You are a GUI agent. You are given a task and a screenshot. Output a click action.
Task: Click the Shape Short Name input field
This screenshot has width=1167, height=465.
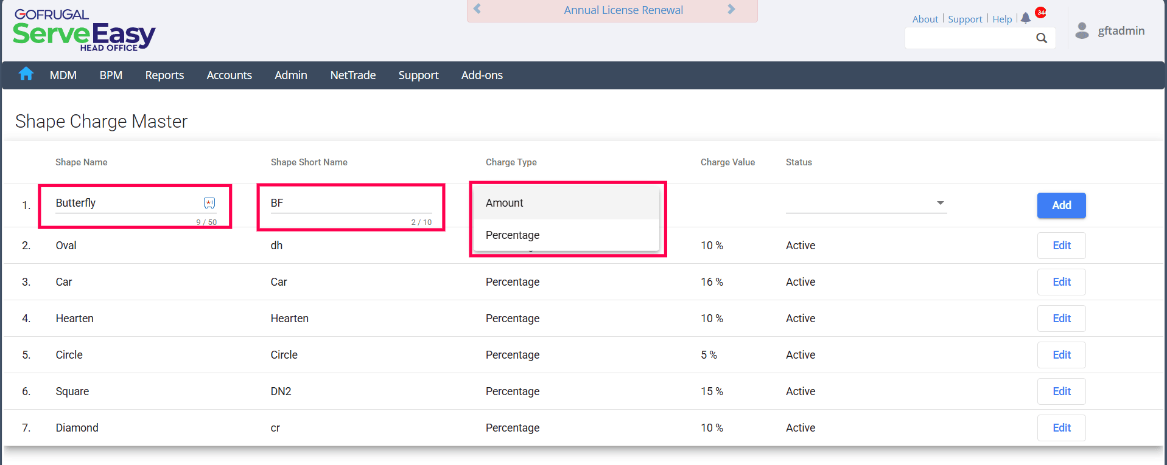(x=351, y=203)
